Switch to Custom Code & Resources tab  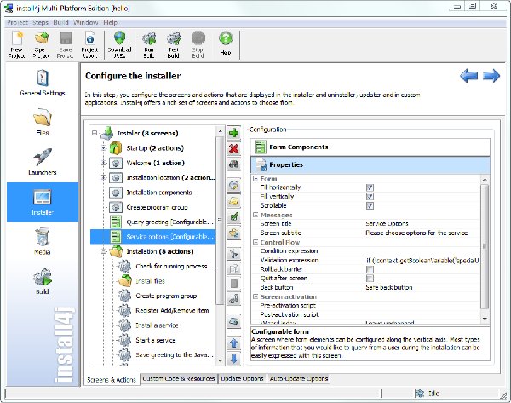click(179, 378)
